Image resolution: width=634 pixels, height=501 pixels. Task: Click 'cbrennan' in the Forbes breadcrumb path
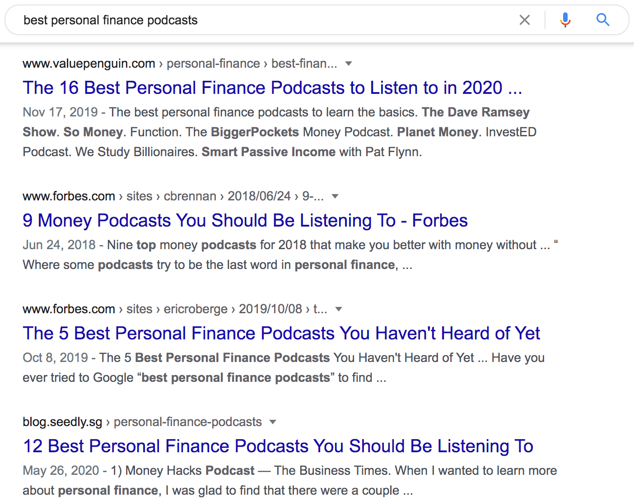(x=190, y=196)
